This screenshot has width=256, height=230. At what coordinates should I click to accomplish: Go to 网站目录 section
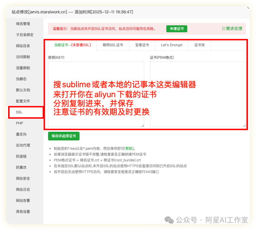click(x=23, y=46)
